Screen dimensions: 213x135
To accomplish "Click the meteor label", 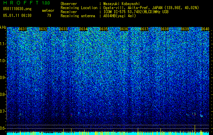I will point(48,10).
